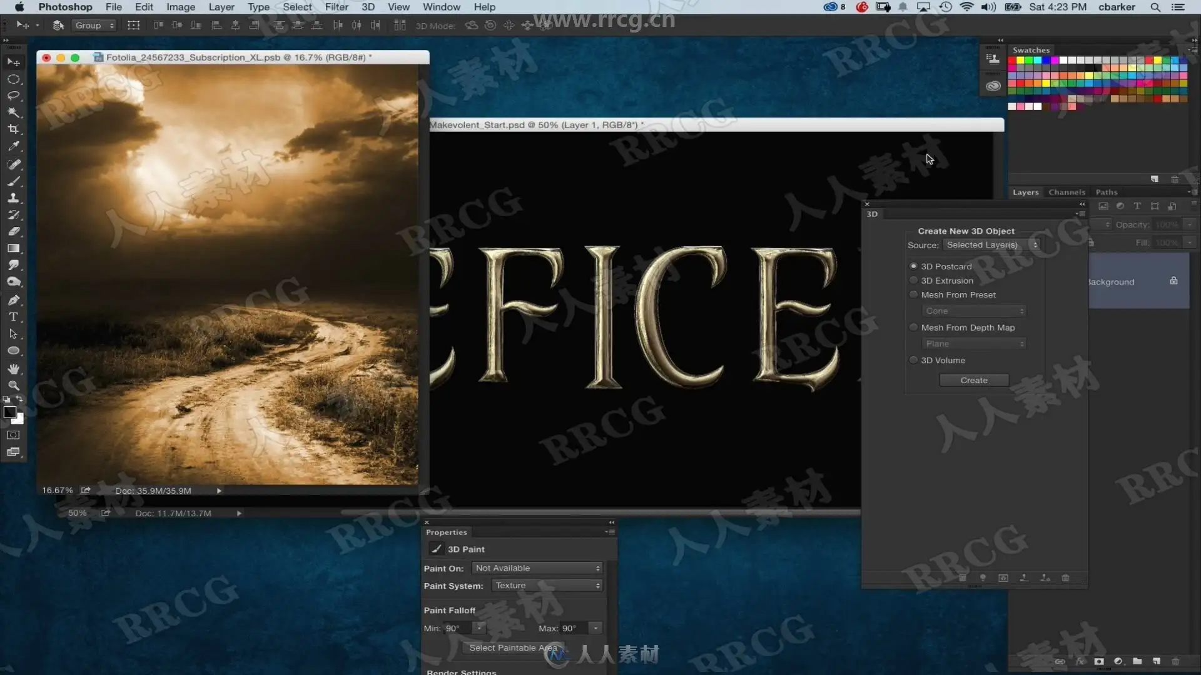Click the type layer filter icon
Screen dimensions: 1201x675
click(1137, 206)
